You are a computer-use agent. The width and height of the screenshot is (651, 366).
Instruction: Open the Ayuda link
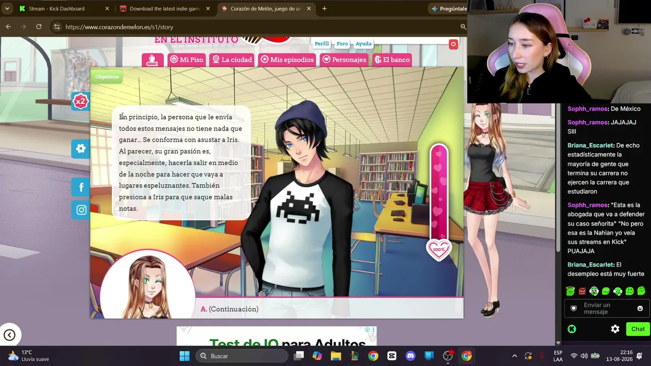click(363, 44)
